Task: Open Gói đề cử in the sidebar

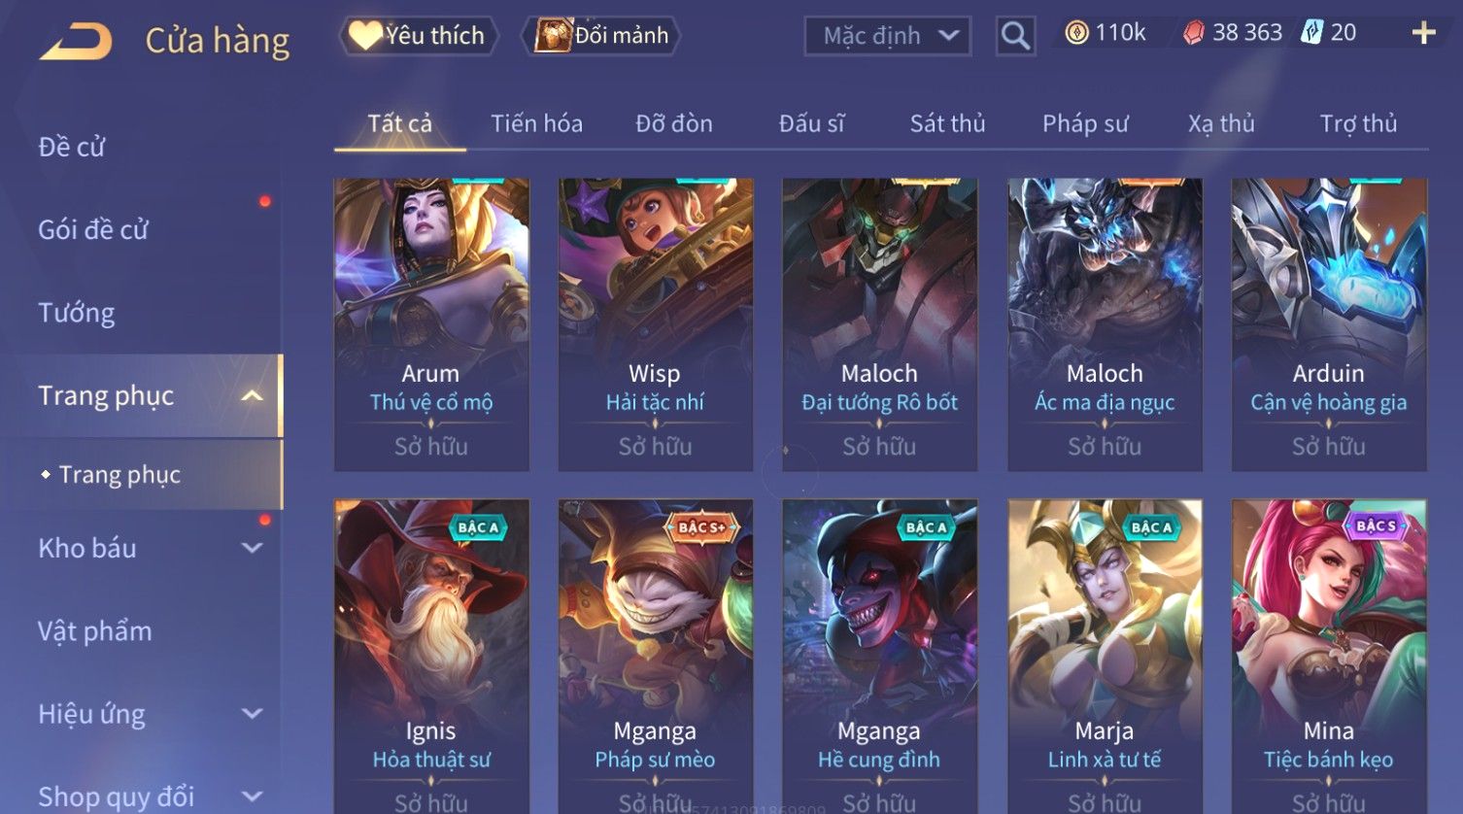Action: 93,230
